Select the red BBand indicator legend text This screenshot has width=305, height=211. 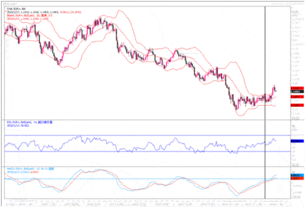pos(23,15)
